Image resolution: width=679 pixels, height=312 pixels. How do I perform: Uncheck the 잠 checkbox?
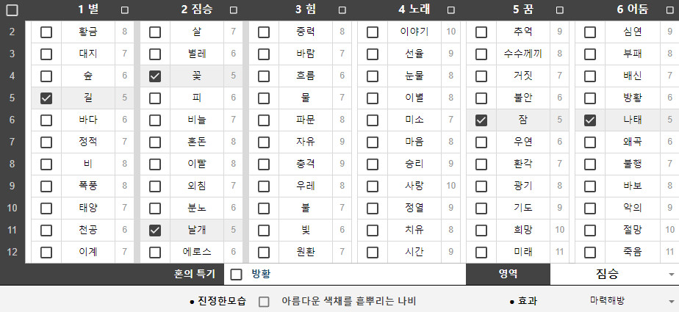coord(481,120)
